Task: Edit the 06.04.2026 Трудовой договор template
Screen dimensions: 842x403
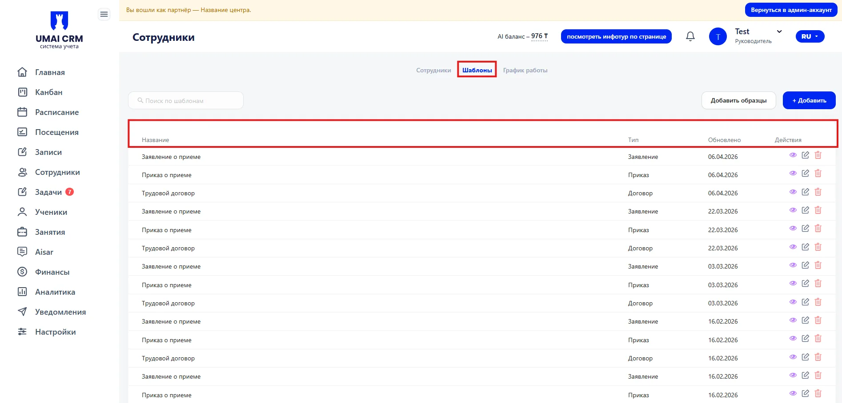Action: [x=806, y=192]
